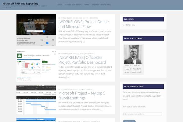Image resolution: width=183 pixels, height=122 pixels.
Task: Click the Blog Stats widget heading
Action: click(143, 19)
